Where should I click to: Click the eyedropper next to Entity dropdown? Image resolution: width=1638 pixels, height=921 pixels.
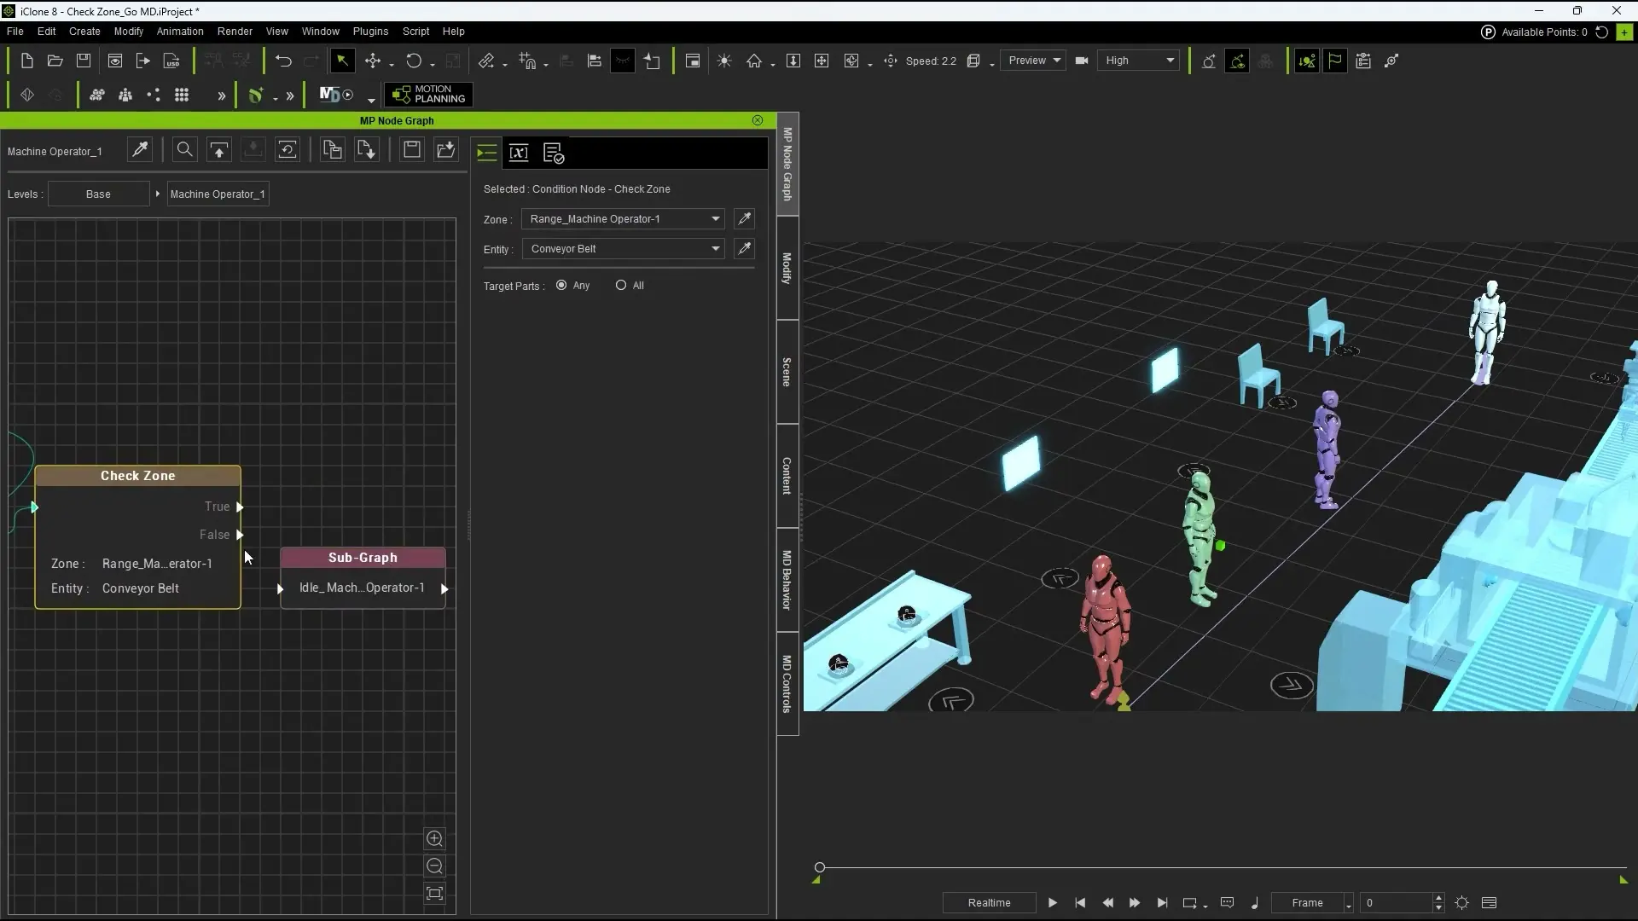[x=744, y=249]
